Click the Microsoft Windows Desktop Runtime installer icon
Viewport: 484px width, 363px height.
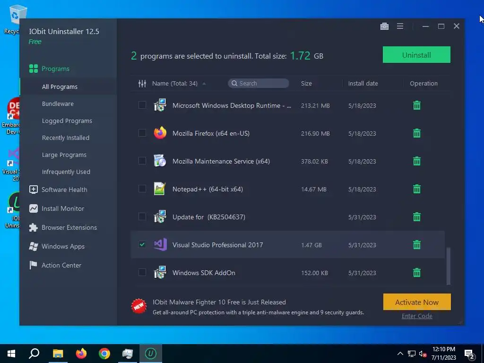(160, 105)
